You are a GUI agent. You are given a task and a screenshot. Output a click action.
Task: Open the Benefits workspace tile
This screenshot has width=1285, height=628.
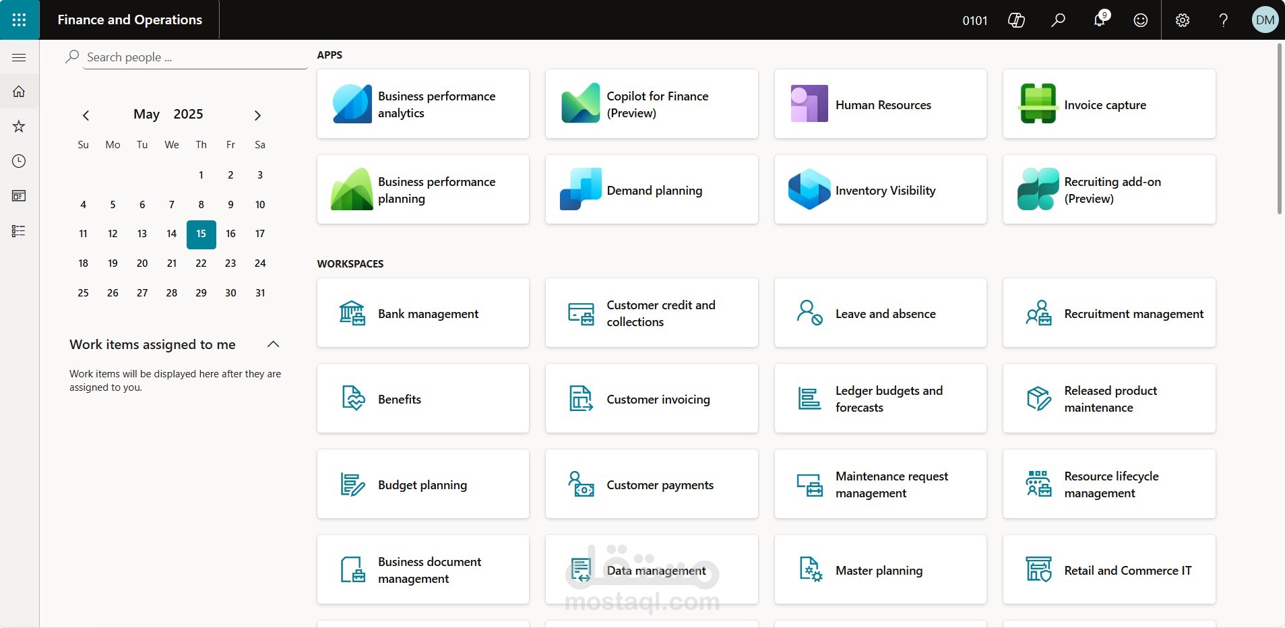(423, 399)
